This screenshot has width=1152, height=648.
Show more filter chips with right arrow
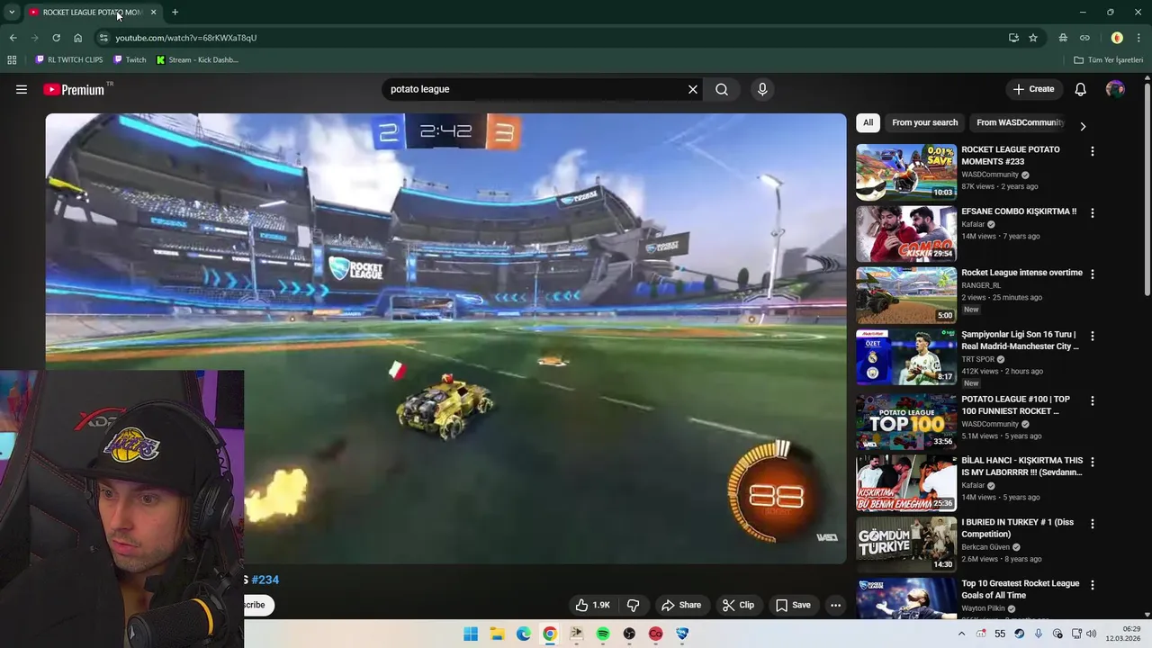point(1083,126)
